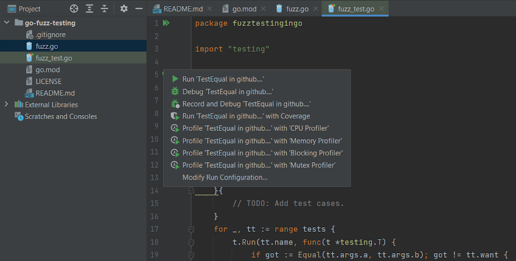The width and height of the screenshot is (516, 261).
Task: Profile TestEqual with 'CPU Profiler'
Action: pos(257,129)
